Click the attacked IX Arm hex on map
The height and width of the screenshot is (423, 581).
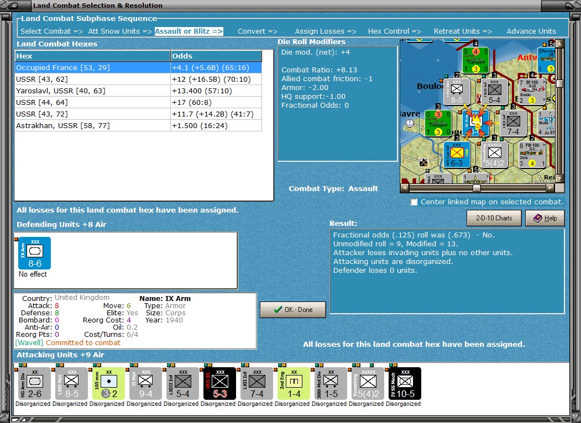[x=476, y=123]
